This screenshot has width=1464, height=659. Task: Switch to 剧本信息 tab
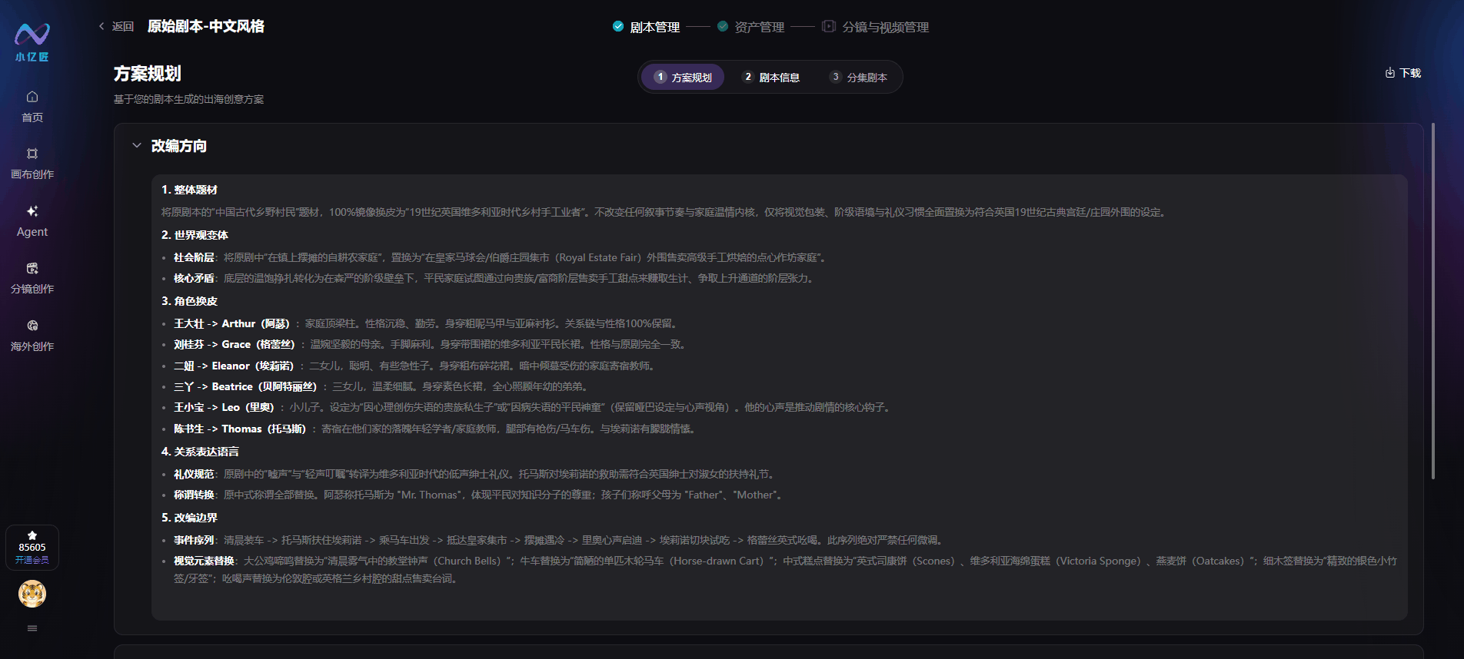pos(771,77)
